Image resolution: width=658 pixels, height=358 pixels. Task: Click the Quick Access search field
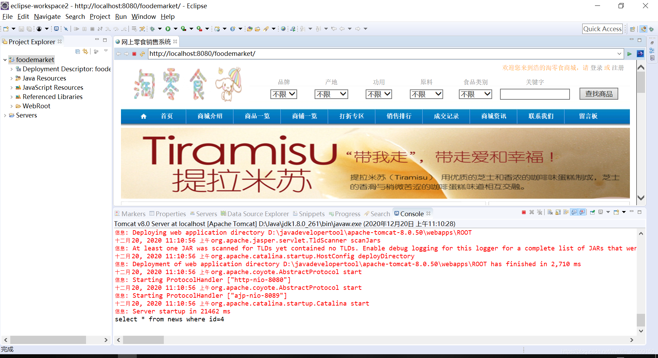pos(602,29)
